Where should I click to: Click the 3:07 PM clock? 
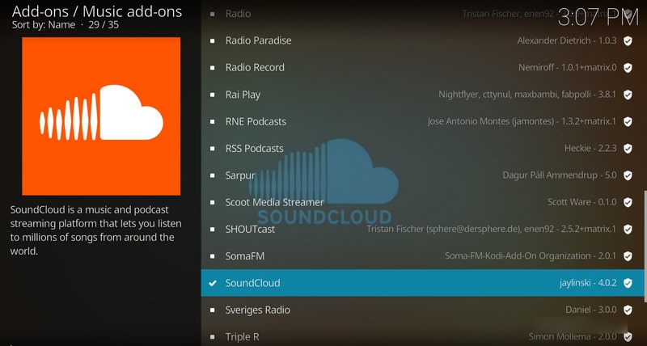pos(598,19)
